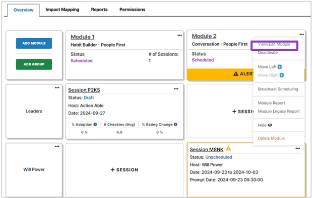Image resolution: width=312 pixels, height=198 pixels.
Task: Click the Leaders group ellipsis menu
Action: pos(57,87)
